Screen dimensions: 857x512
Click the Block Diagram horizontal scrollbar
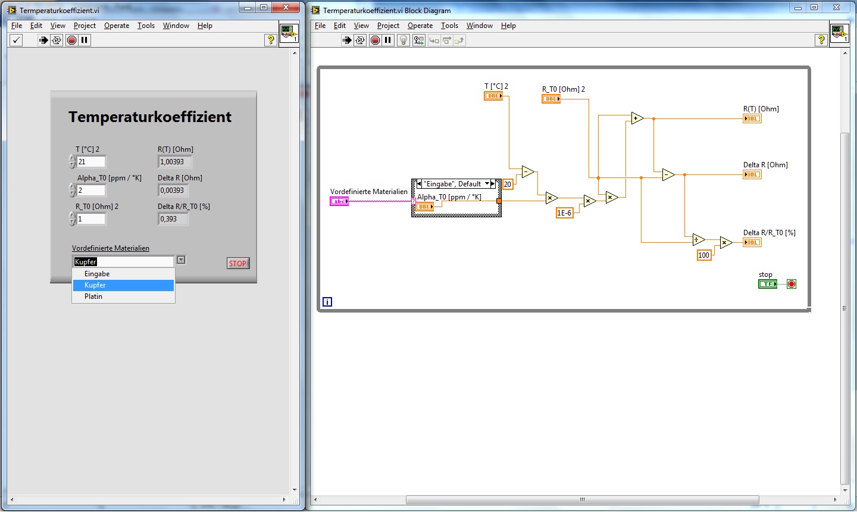[582, 499]
